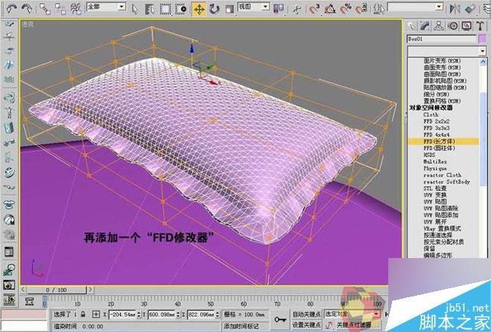Screen dimensions: 491x332
Task: Open the modifier list dropdown arrow
Action: coord(482,51)
